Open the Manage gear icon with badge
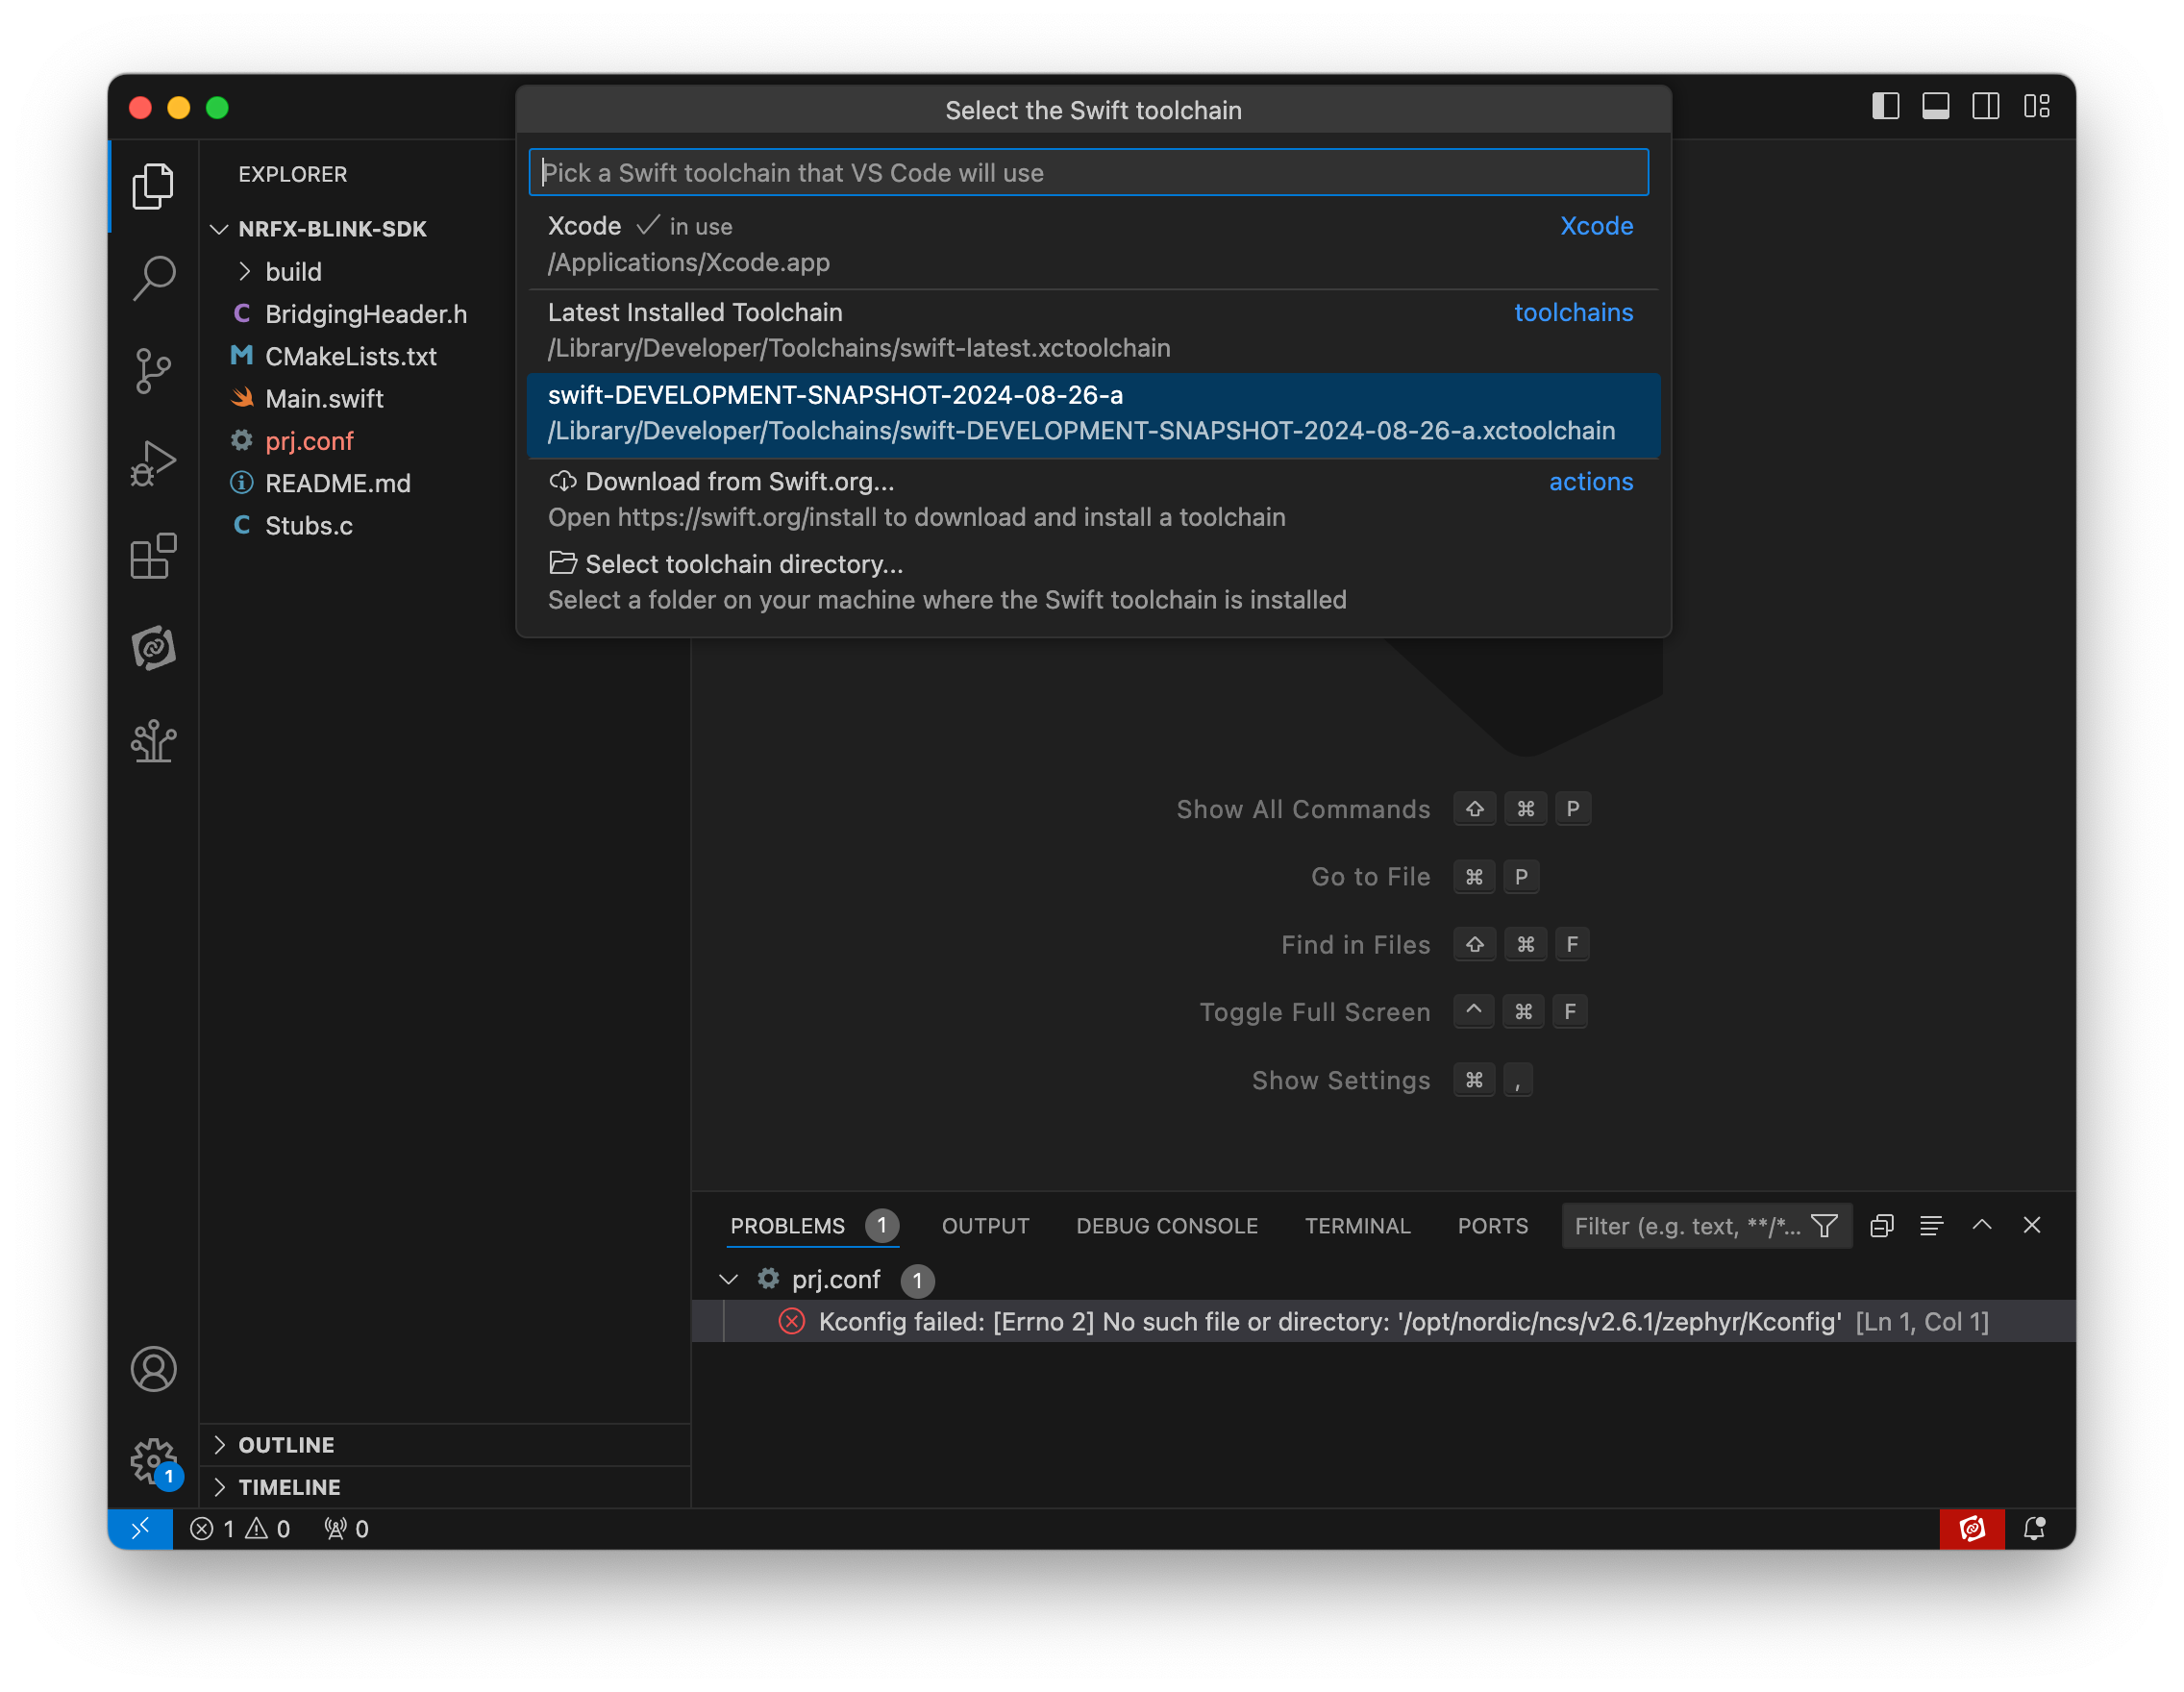Screen dimensions: 2184x1692 click(153, 1462)
